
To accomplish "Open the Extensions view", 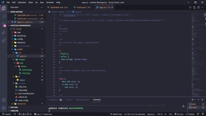I will click(4, 40).
